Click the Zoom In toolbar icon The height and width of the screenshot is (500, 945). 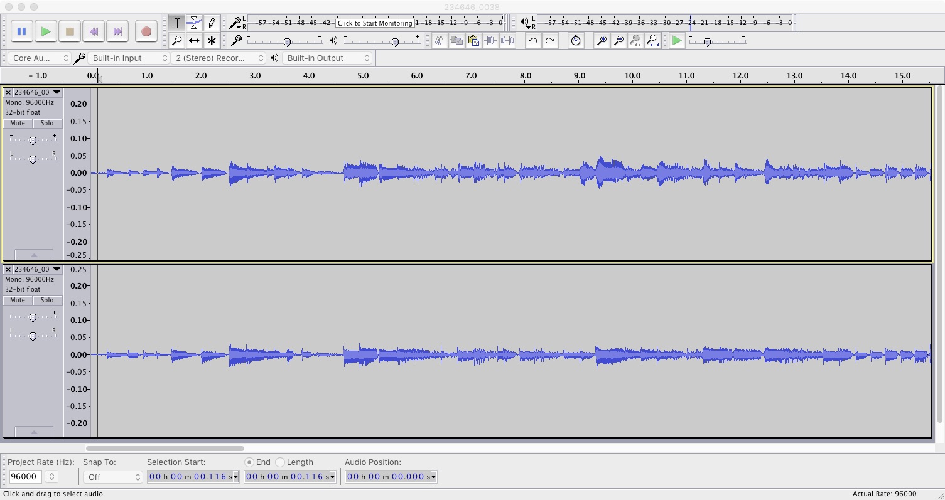[x=602, y=40]
